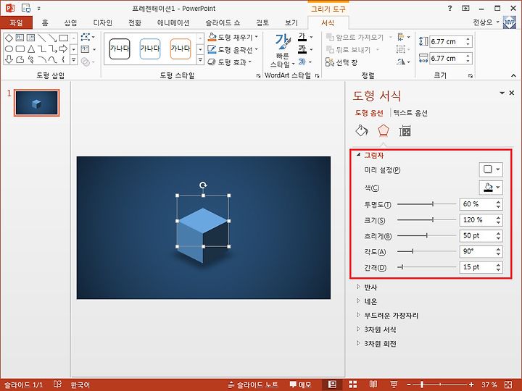Apply the orange outline shape style preset
Image resolution: width=522 pixels, height=391 pixels.
point(181,49)
